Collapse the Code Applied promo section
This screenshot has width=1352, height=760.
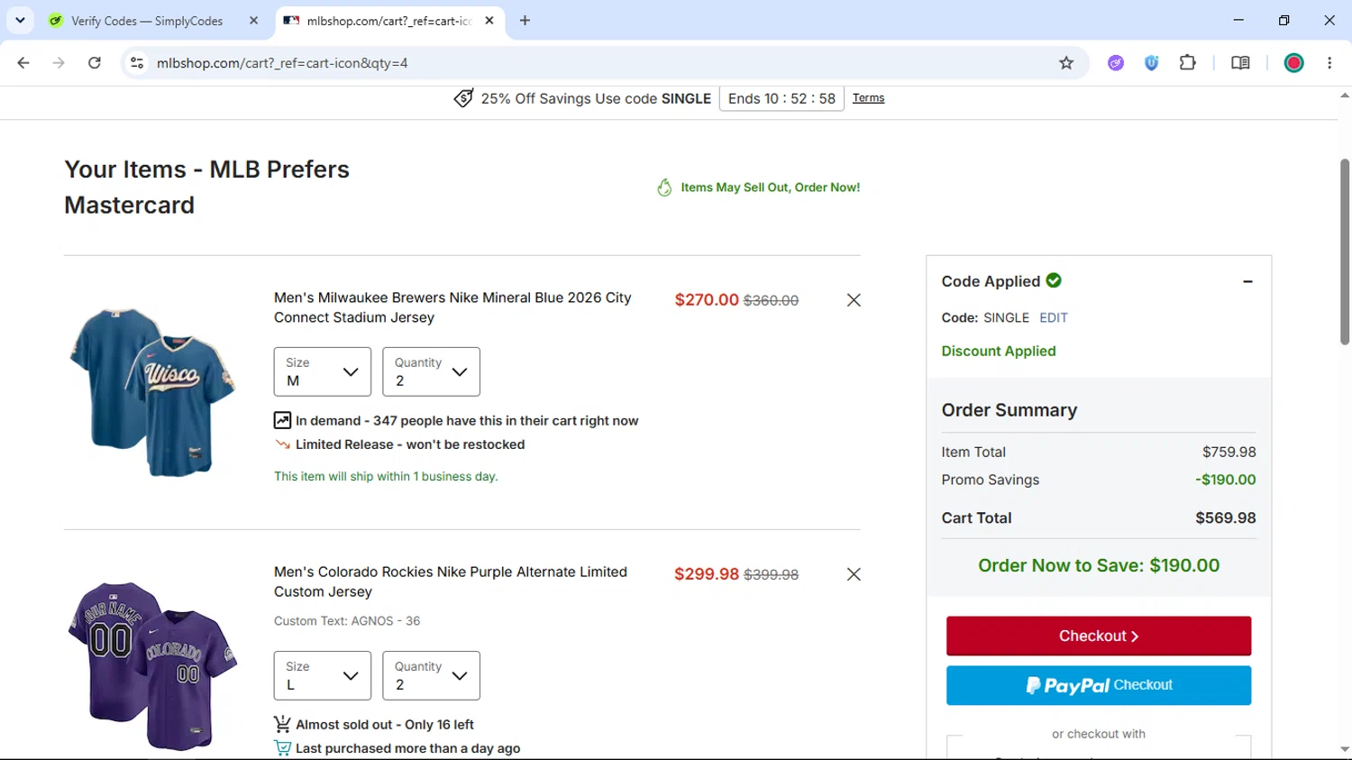coord(1247,281)
